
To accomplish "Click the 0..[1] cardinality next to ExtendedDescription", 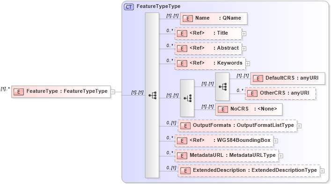I will (x=171, y=168).
